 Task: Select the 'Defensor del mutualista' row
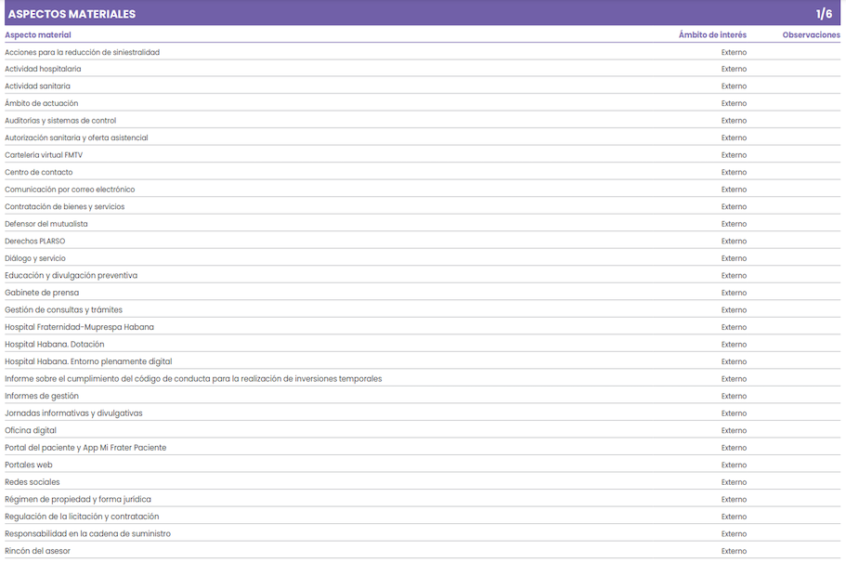pyautogui.click(x=423, y=224)
